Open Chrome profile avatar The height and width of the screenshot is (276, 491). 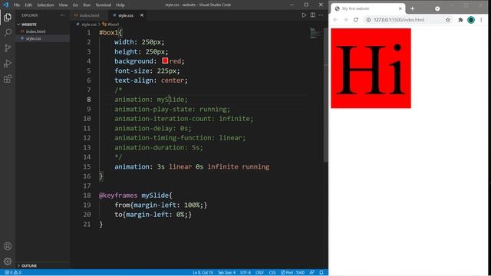pyautogui.click(x=471, y=20)
